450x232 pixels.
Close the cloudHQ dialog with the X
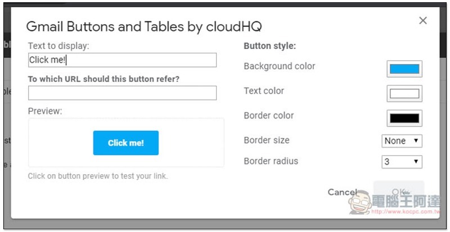tap(423, 21)
